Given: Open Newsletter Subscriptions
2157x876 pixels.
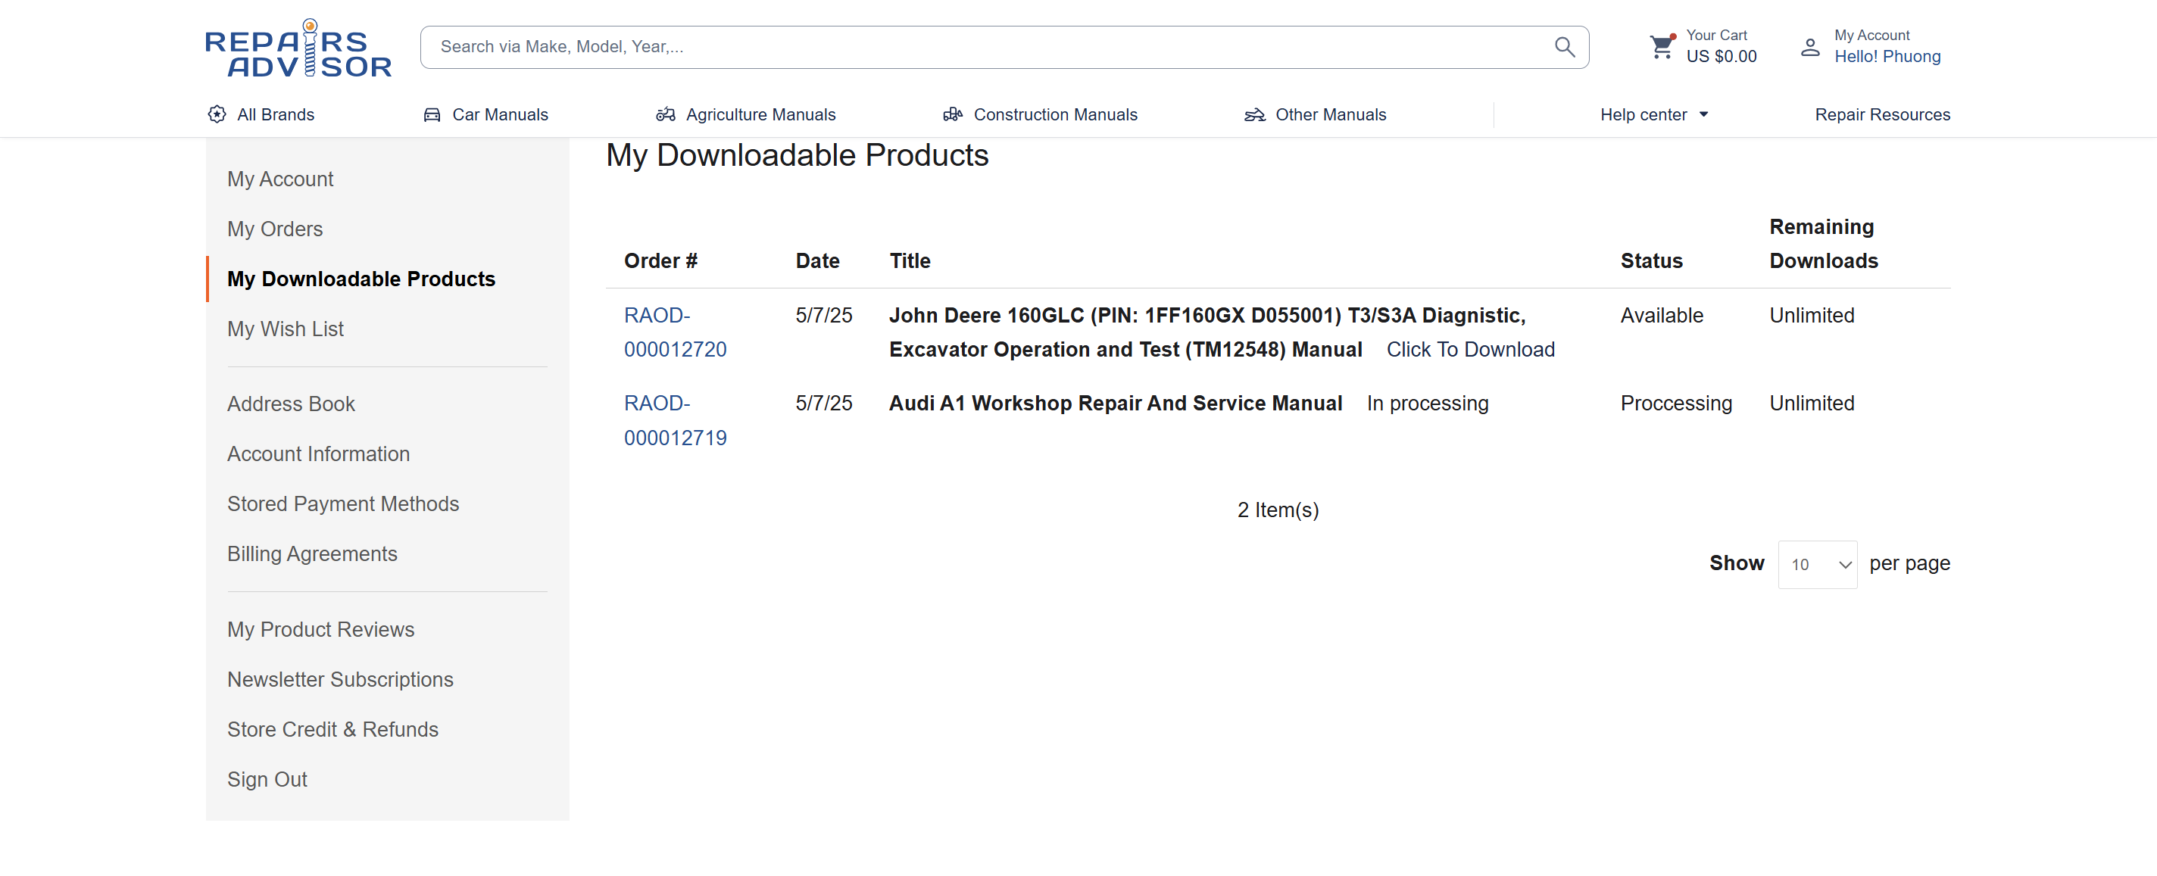Looking at the screenshot, I should 340,680.
